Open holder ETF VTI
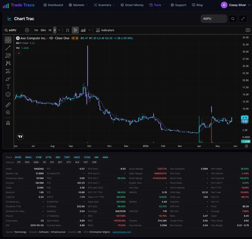The image size is (252, 239). (19, 162)
